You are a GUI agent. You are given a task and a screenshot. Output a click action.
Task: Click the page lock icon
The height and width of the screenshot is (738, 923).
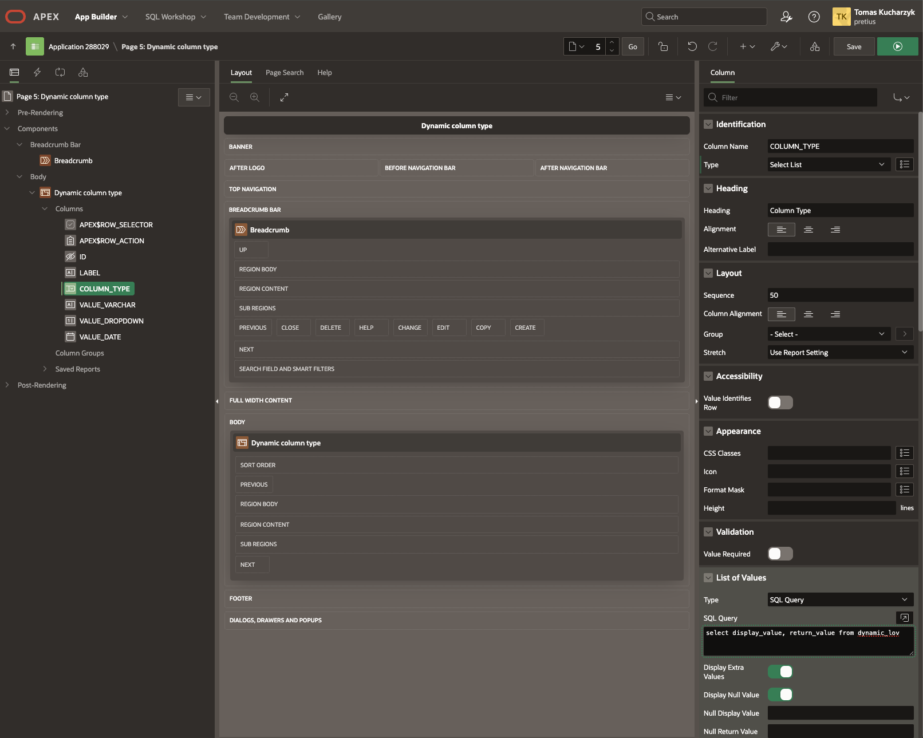pyautogui.click(x=663, y=46)
